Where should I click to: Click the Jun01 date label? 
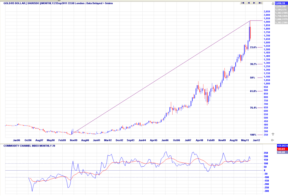point(97,140)
